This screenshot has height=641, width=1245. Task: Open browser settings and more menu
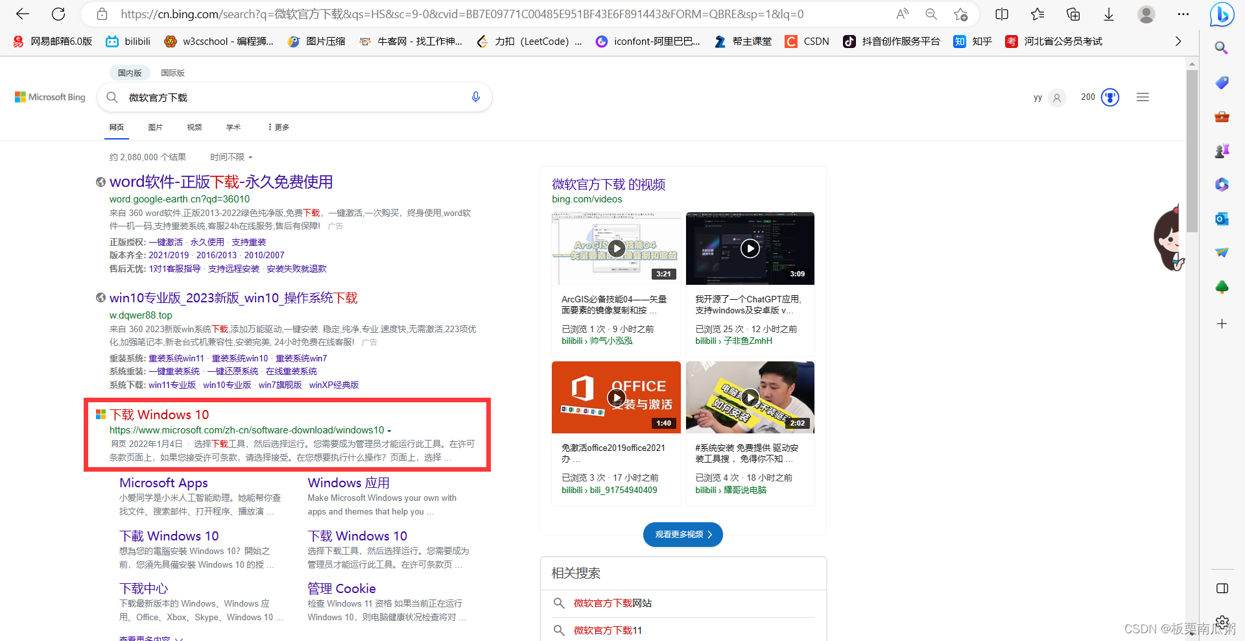click(1183, 14)
